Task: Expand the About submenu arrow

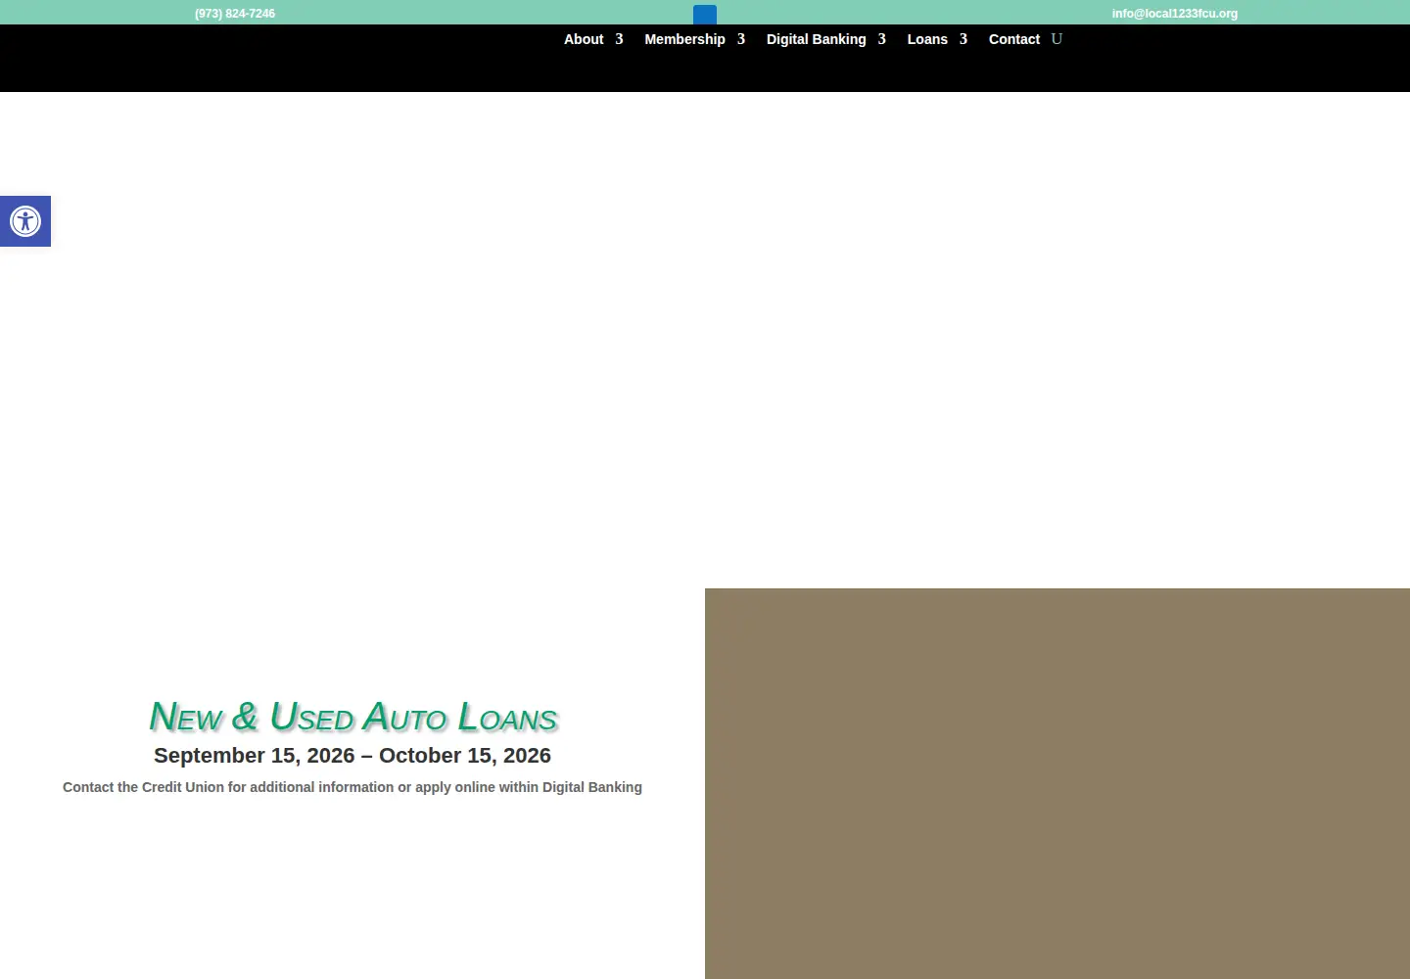Action: point(619,39)
